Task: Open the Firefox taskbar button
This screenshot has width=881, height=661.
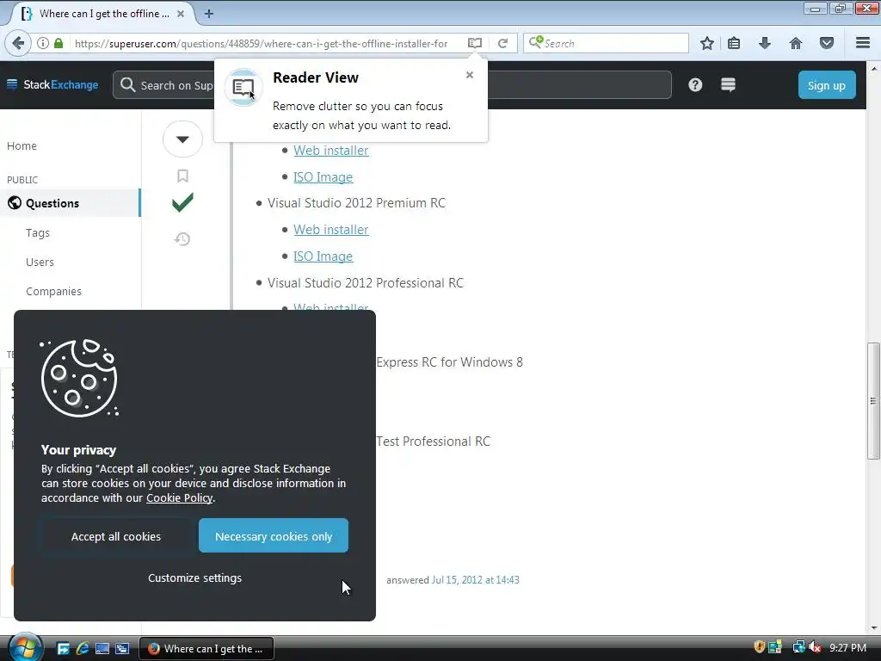Action: pos(206,649)
